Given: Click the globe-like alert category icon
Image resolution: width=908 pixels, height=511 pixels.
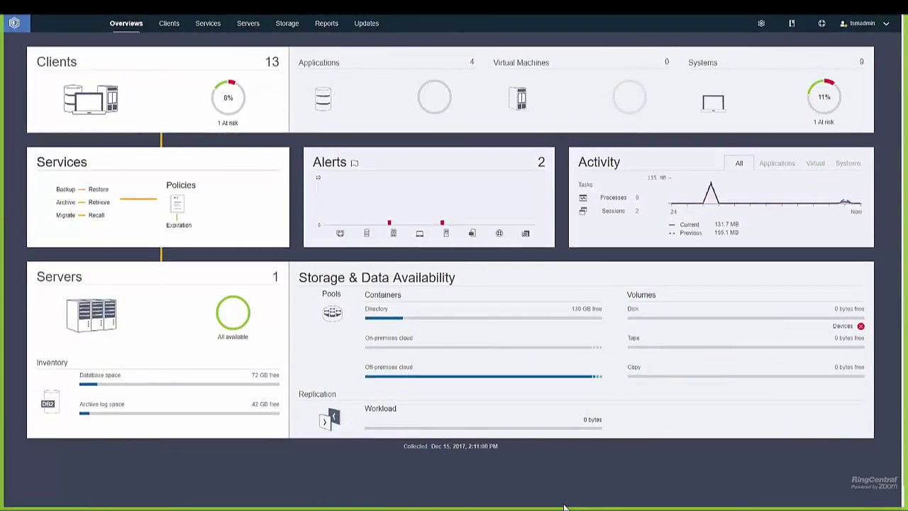Looking at the screenshot, I should click(499, 233).
